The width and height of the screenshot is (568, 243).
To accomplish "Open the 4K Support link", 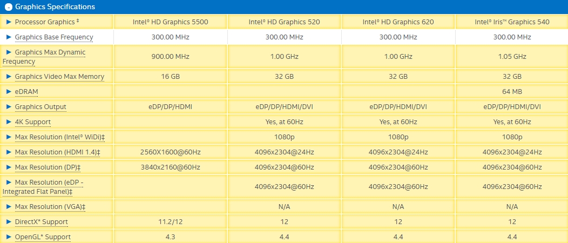I will (32, 122).
